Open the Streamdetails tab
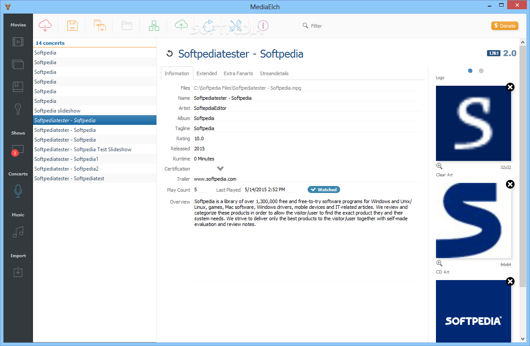The image size is (530, 346). click(274, 73)
